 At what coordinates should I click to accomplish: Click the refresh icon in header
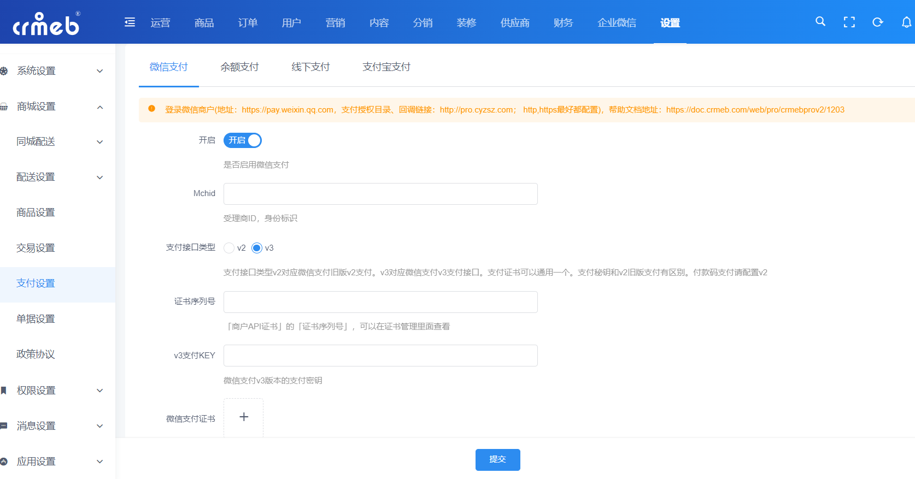click(878, 22)
